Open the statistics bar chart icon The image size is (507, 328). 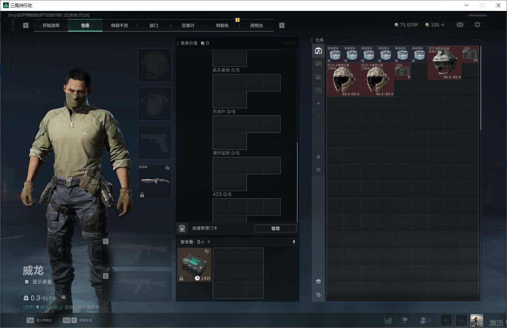coord(388,320)
